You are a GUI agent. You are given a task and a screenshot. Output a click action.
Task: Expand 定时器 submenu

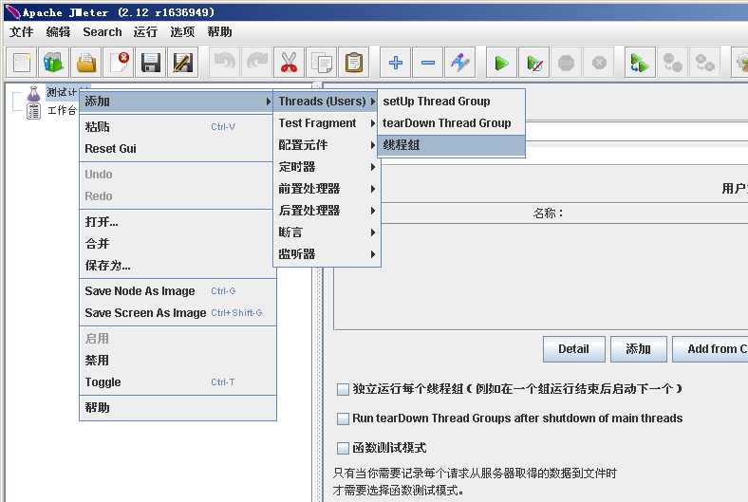(x=327, y=167)
